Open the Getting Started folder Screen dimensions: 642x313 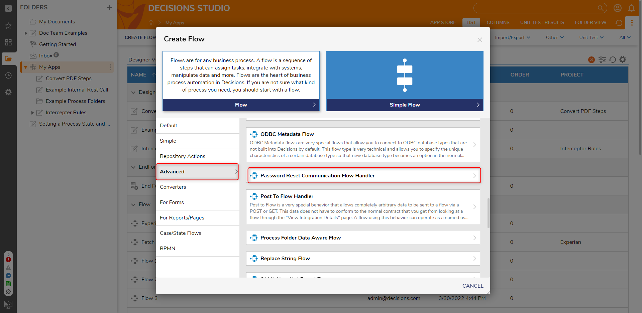pos(57,44)
